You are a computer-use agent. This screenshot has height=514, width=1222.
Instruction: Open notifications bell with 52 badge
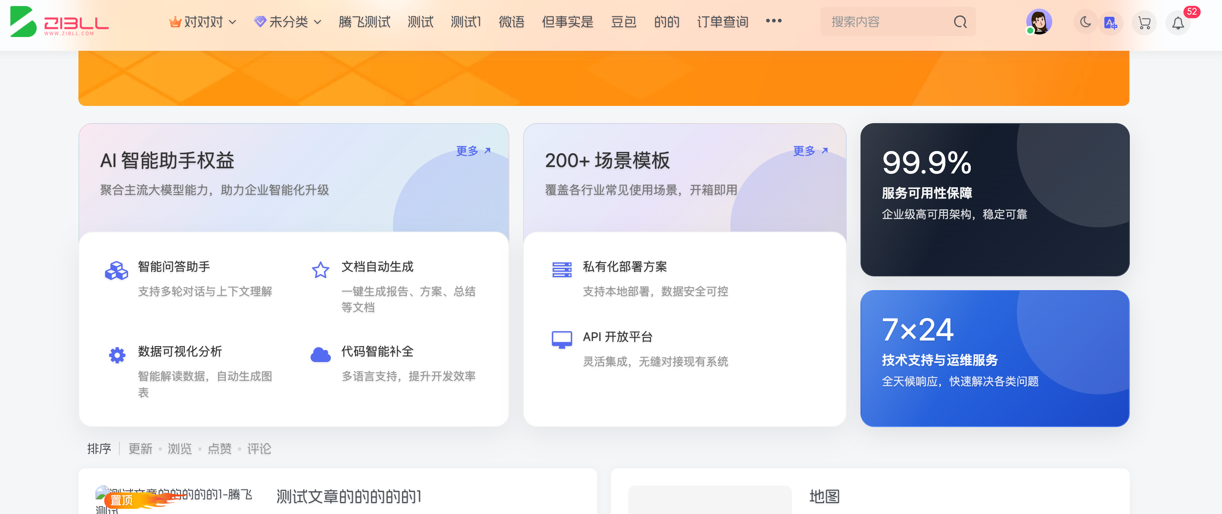[1178, 22]
